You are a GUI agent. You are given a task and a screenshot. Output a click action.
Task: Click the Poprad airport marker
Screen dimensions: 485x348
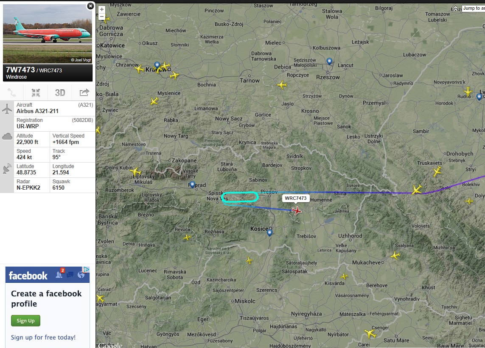(192, 185)
